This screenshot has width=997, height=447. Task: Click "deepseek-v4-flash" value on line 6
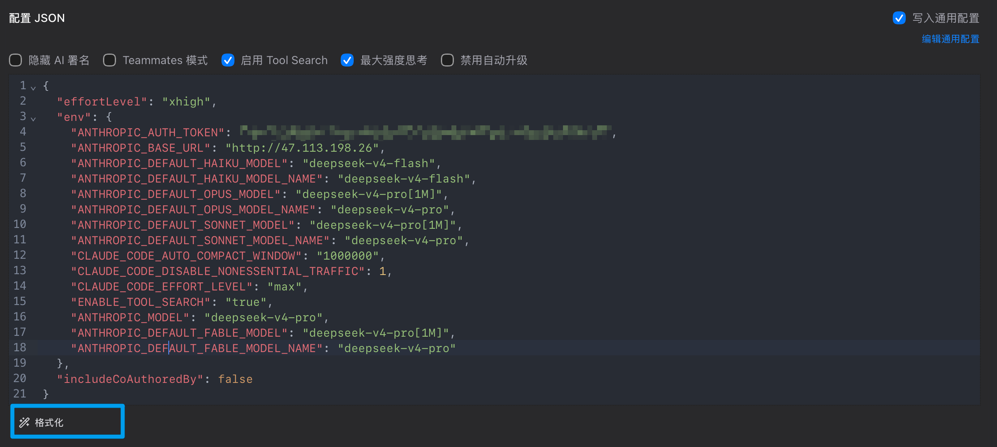pyautogui.click(x=369, y=163)
